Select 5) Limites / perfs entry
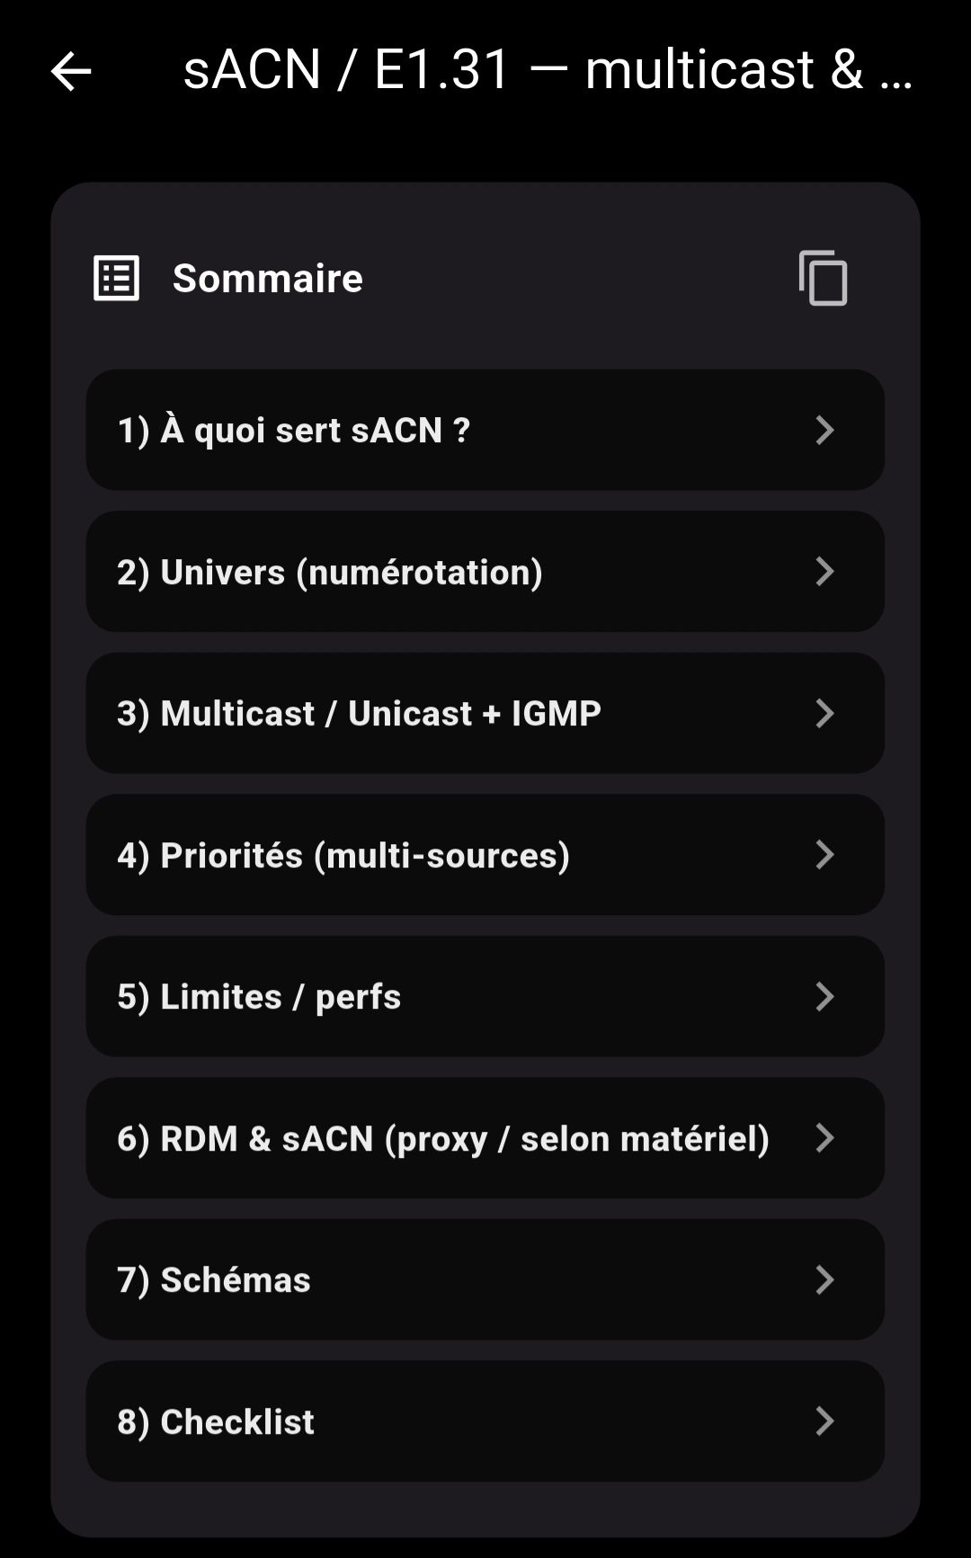Screen dimensions: 971x1558 (x=259, y=997)
